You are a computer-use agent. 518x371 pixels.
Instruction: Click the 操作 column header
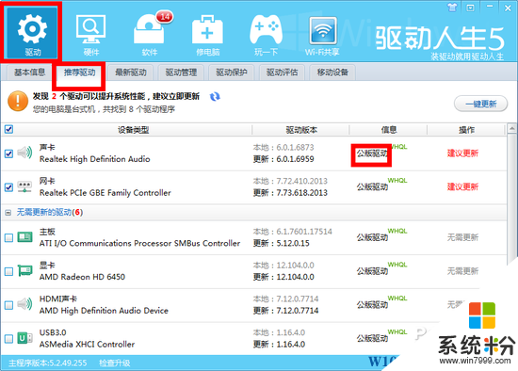467,130
